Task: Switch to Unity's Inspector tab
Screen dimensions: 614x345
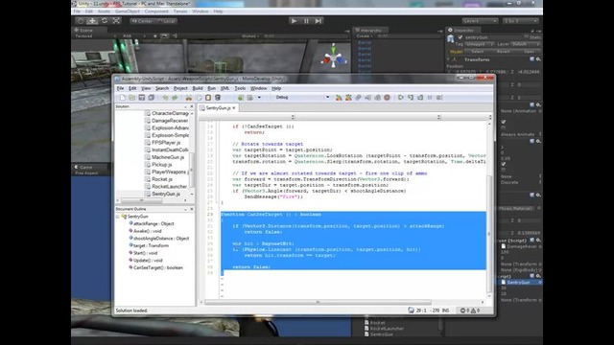Action: (x=462, y=30)
